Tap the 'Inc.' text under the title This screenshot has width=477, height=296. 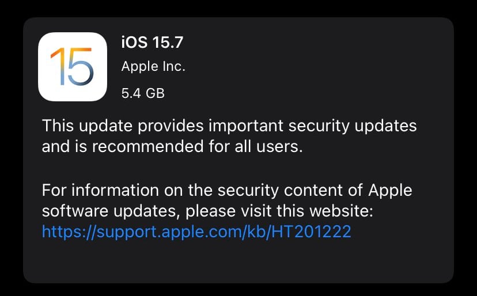(174, 66)
